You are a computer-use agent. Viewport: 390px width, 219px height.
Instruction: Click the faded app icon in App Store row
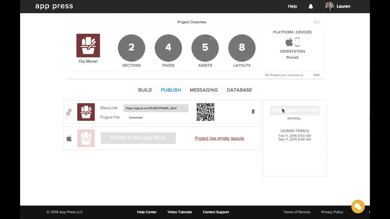86,138
